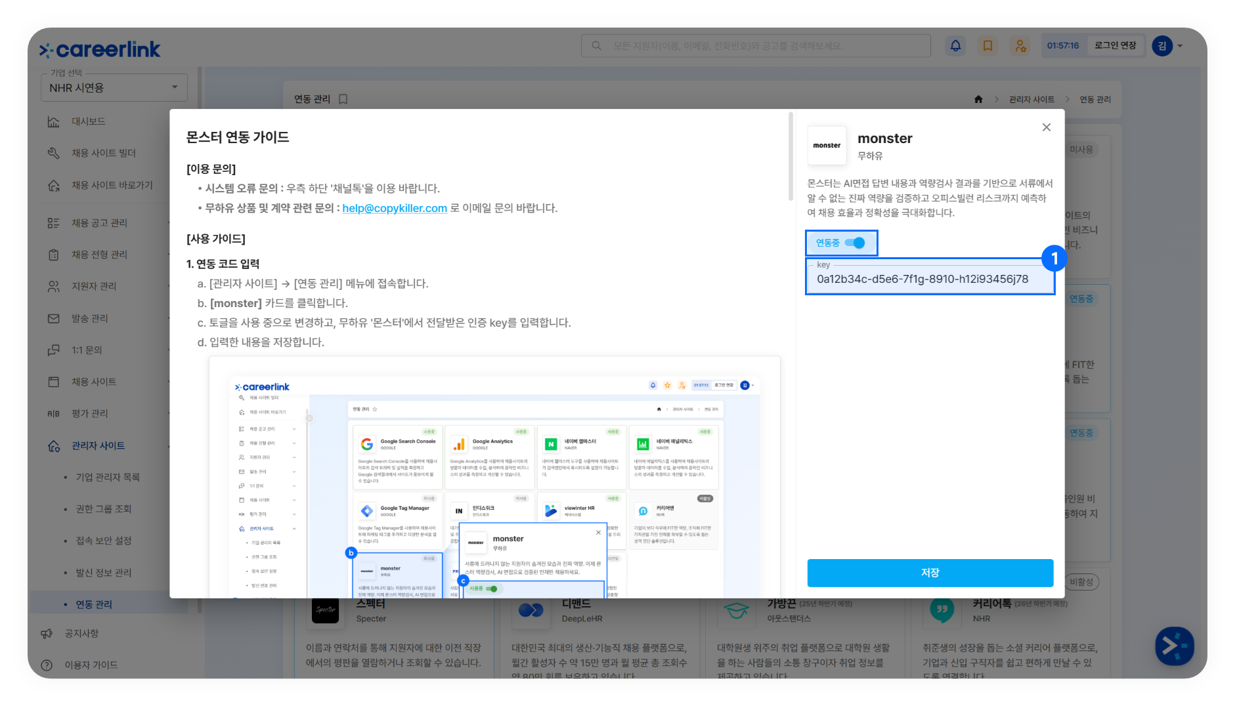Click the 로그인 연장 button
The image size is (1235, 706).
(x=1115, y=45)
